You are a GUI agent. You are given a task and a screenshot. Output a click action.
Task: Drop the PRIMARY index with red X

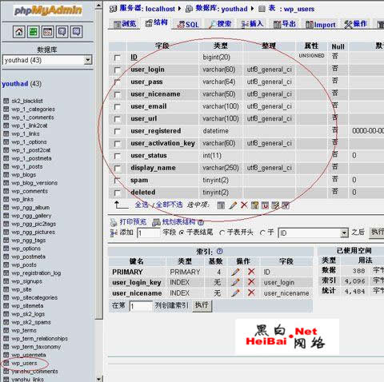[251, 272]
